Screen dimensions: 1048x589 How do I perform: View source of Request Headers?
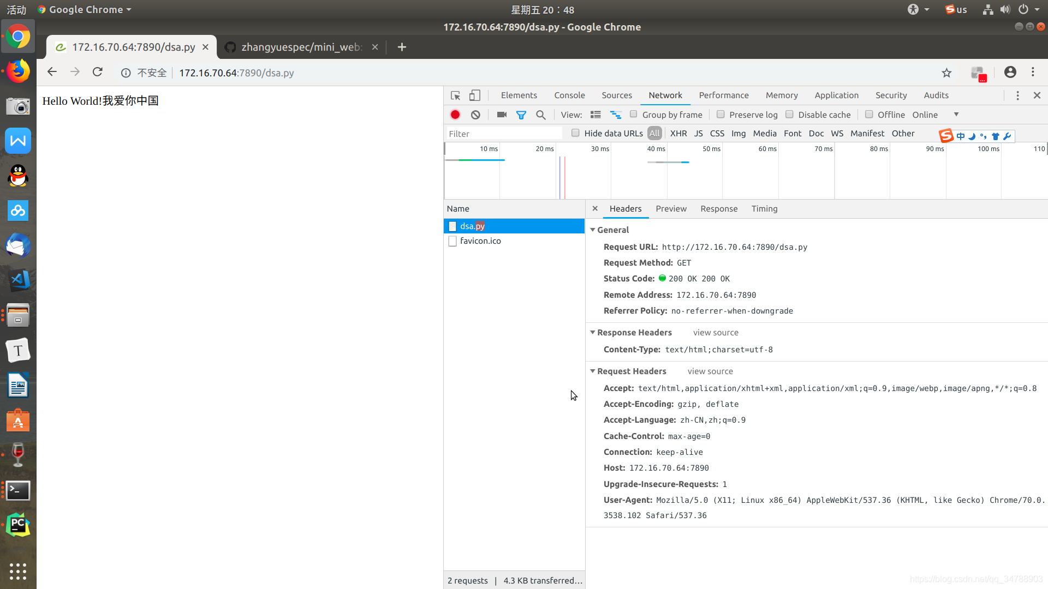coord(710,371)
